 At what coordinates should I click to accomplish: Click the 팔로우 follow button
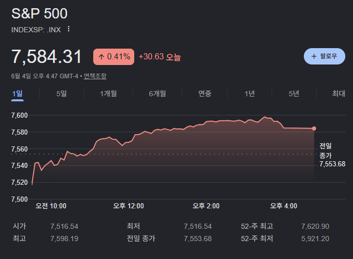[x=324, y=56]
